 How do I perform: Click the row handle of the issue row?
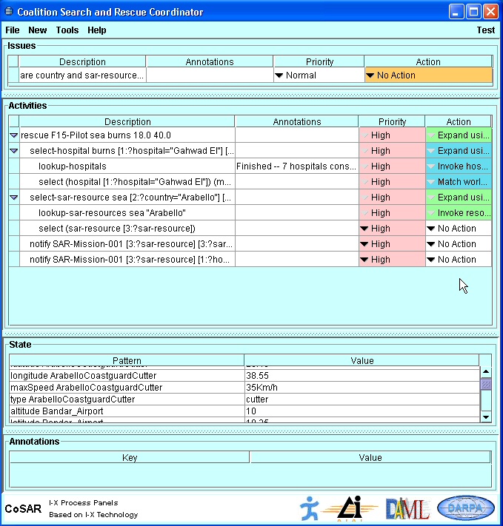pyautogui.click(x=13, y=75)
